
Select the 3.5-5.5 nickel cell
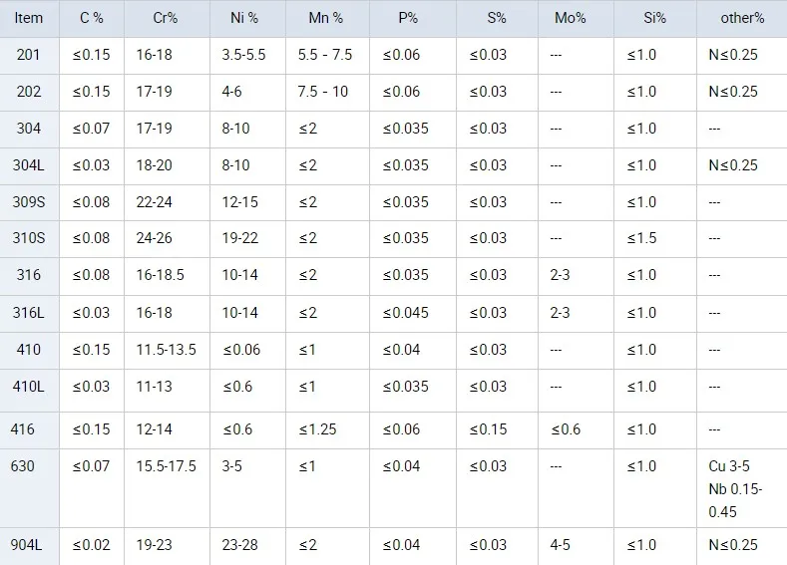[243, 55]
